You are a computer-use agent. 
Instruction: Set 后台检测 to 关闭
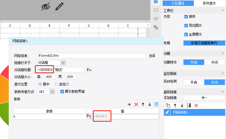(215, 82)
